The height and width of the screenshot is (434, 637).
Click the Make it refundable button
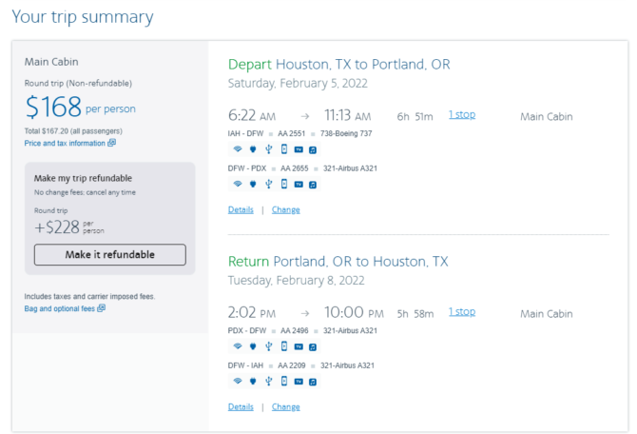(110, 255)
